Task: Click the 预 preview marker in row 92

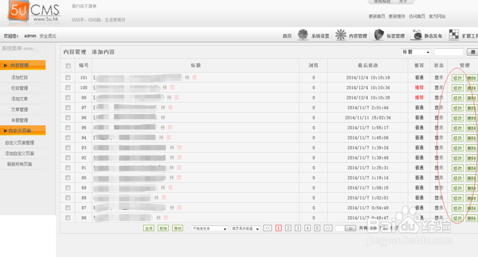Action: pos(172,158)
